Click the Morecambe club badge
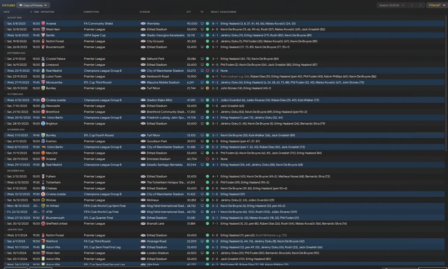The width and height of the screenshot is (448, 269). 43,82
